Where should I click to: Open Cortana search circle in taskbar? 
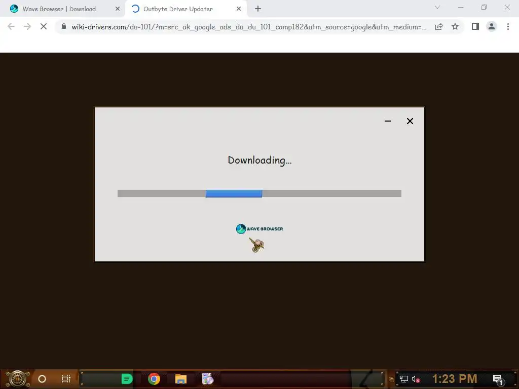pos(42,379)
